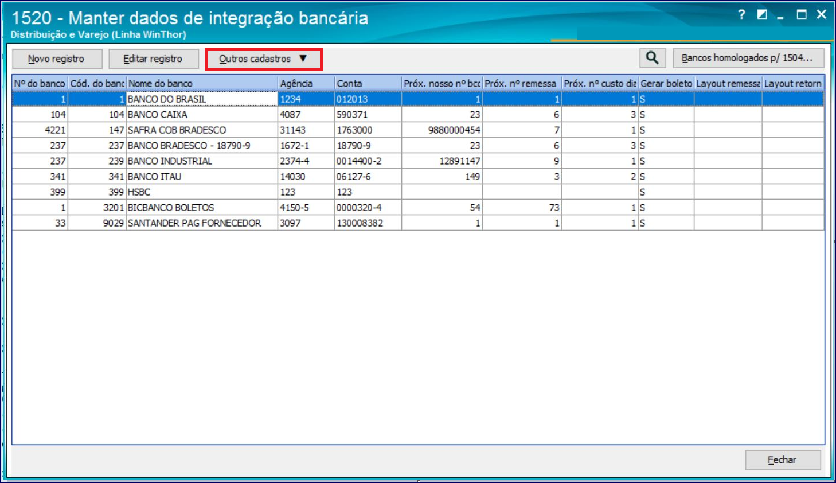
Task: Click bank code cell 9029
Action: pyautogui.click(x=97, y=223)
